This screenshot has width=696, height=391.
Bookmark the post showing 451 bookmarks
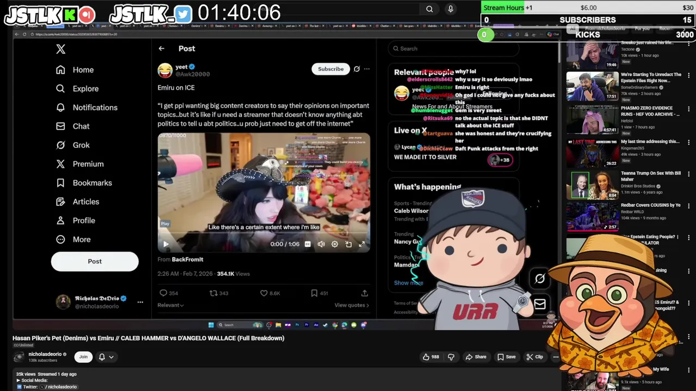point(314,293)
